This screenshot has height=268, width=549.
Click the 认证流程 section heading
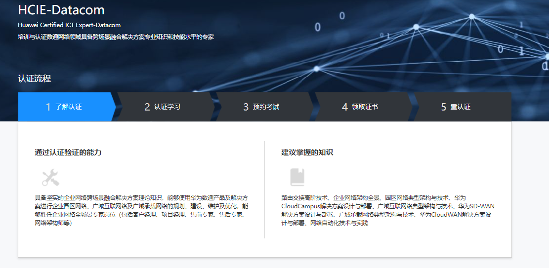click(x=34, y=78)
